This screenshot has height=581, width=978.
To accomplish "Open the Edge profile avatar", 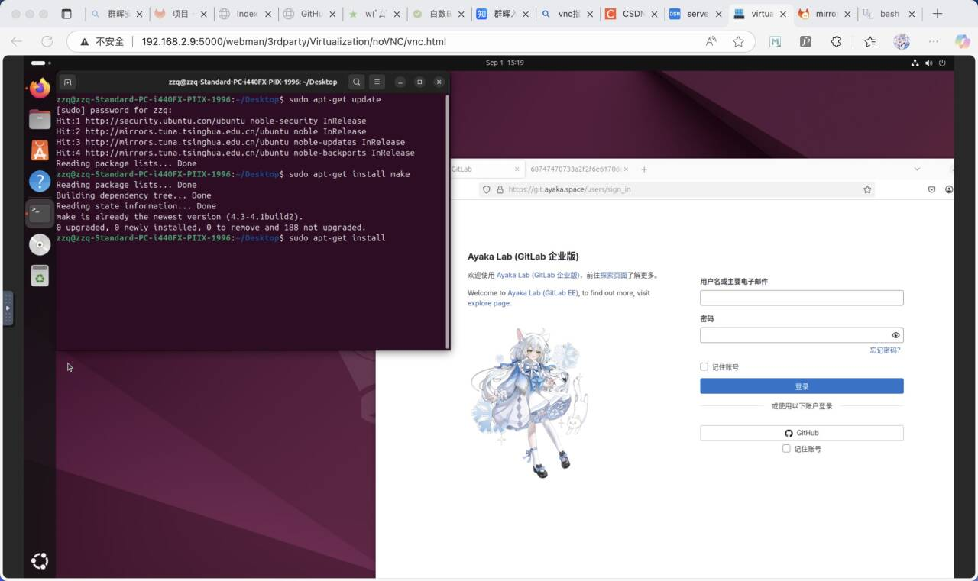I will (x=902, y=42).
